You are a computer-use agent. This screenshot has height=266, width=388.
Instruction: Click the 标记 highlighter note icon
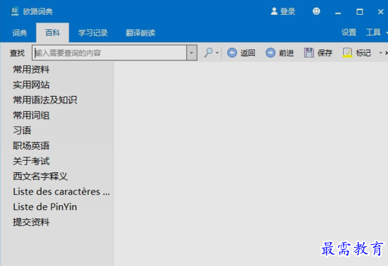pos(347,53)
